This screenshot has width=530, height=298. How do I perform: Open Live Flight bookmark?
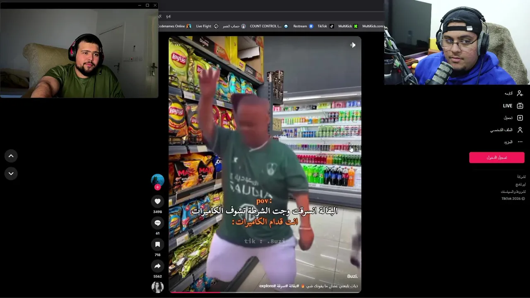click(207, 26)
